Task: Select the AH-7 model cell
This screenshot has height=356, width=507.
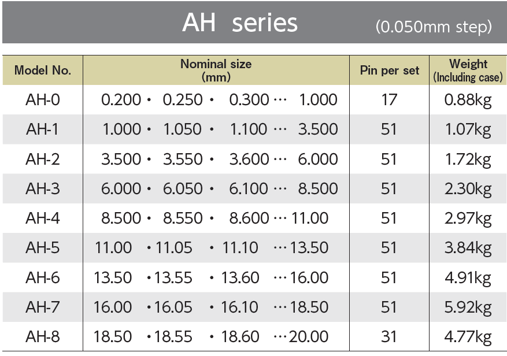Action: click(x=43, y=307)
